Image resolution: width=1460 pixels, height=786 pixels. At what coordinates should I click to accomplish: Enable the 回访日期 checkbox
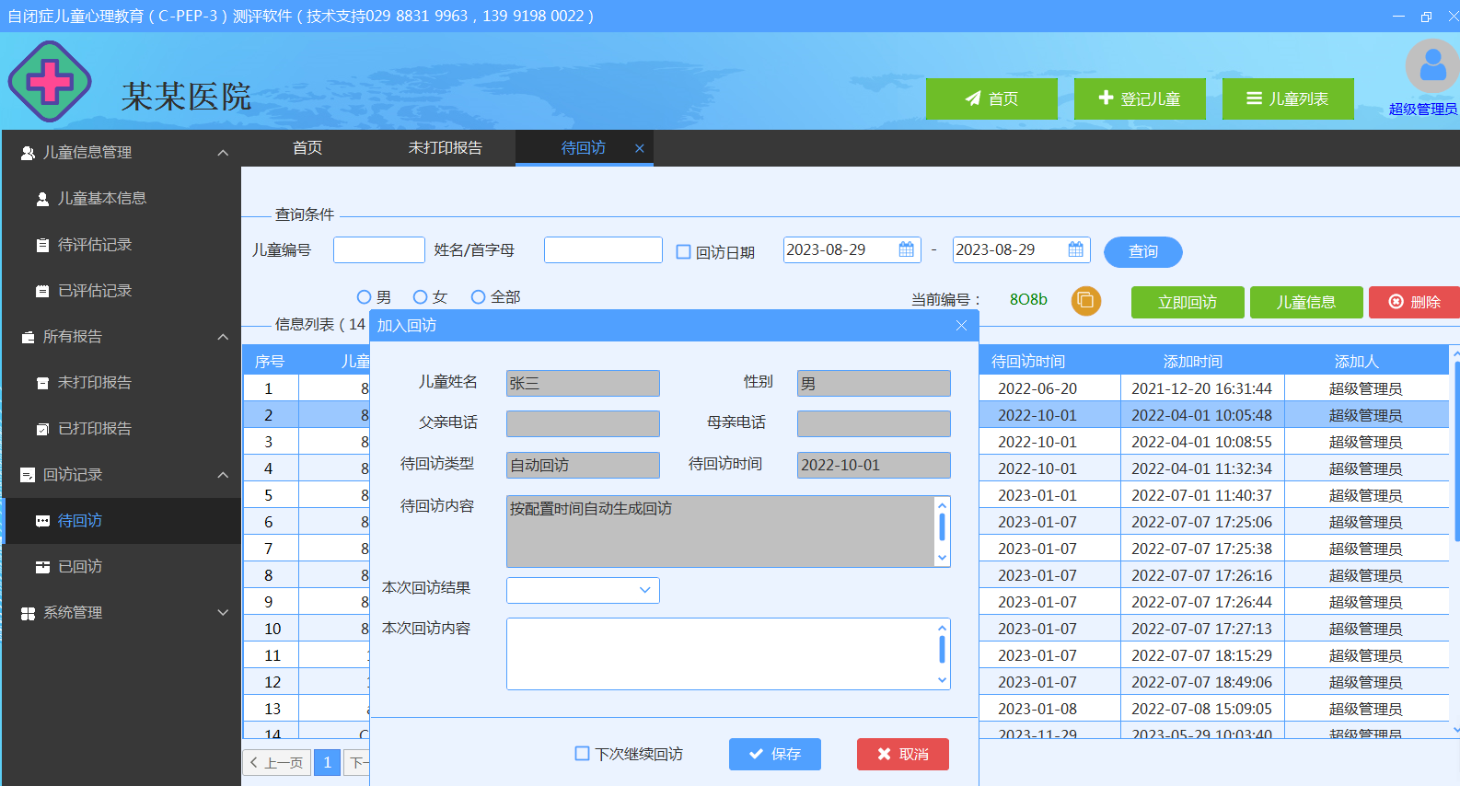coord(683,251)
